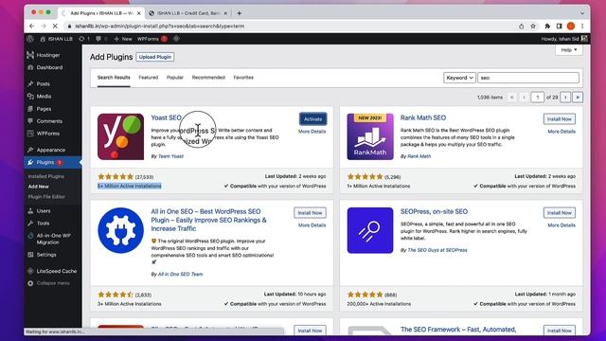Screen dimensions: 606x341
Task: Stop page loading in browser toolbar
Action: point(55,26)
